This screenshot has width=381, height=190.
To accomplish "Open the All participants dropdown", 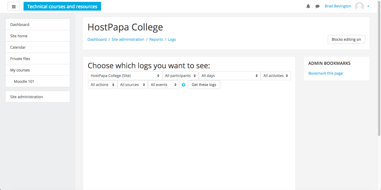I will 180,76.
